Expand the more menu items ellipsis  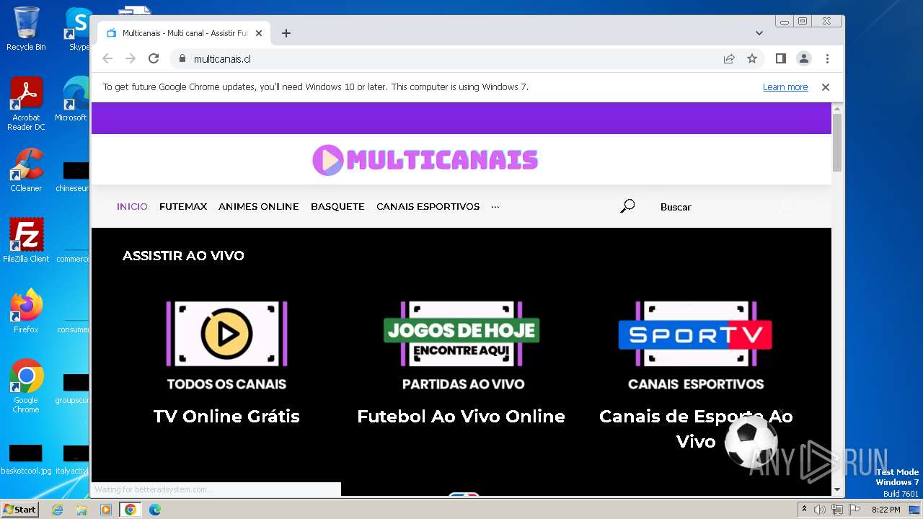[x=495, y=207]
